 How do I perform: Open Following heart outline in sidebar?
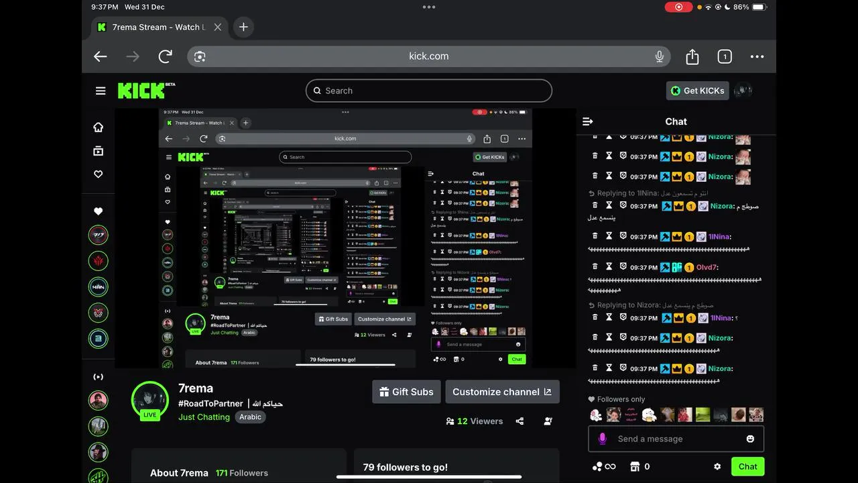[x=99, y=174]
